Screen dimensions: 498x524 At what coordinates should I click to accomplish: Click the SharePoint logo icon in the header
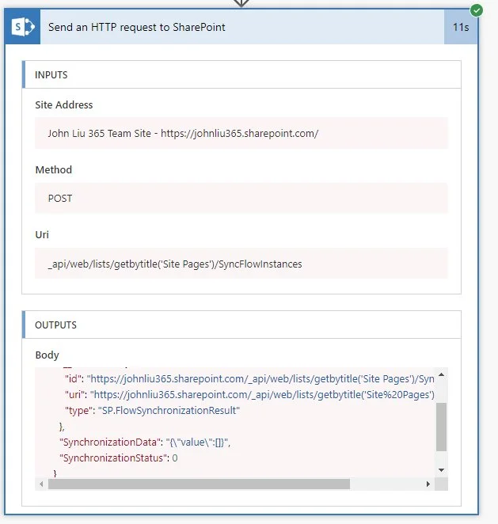pos(22,27)
